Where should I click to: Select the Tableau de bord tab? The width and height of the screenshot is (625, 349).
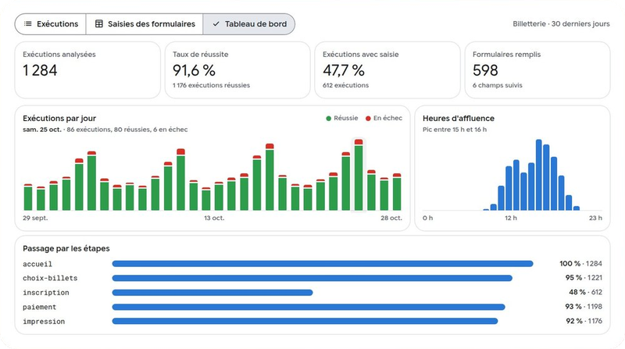[249, 24]
